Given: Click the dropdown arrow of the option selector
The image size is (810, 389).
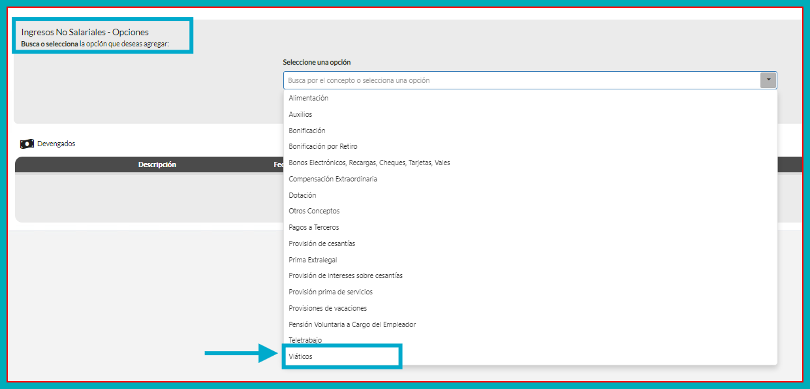Looking at the screenshot, I should (x=768, y=80).
